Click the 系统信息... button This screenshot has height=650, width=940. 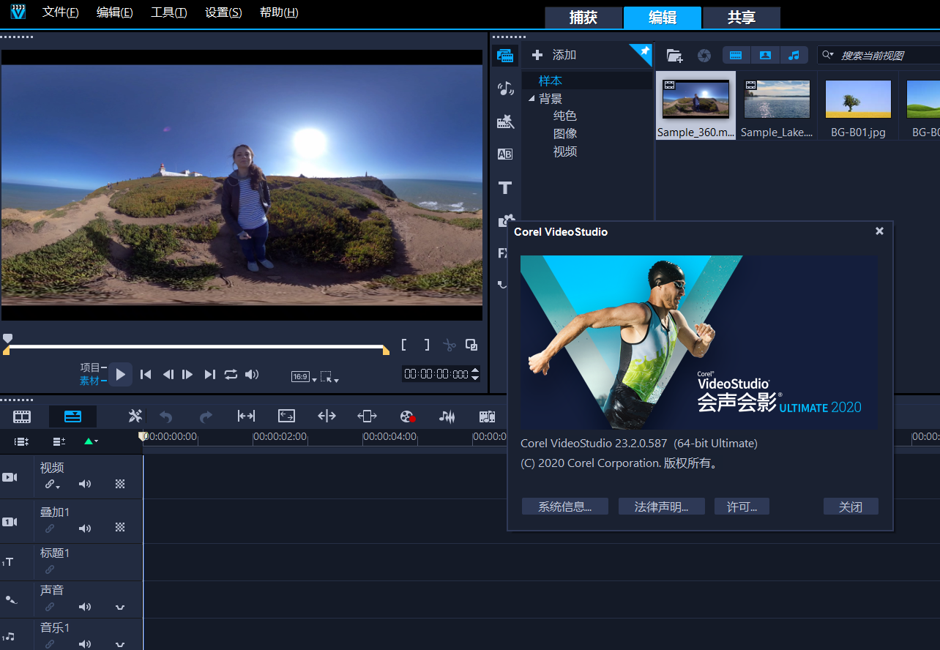[x=564, y=507]
